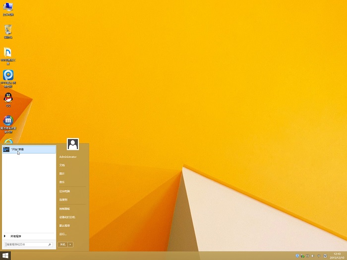Open 设备和打印机 (Devices and Printers)
Screen dimensions: 347x260
[x=67, y=217]
